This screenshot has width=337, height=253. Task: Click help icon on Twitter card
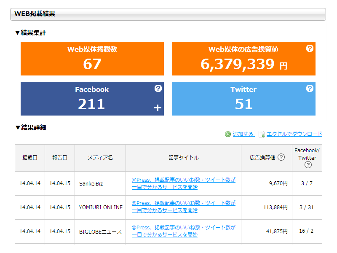click(x=310, y=89)
